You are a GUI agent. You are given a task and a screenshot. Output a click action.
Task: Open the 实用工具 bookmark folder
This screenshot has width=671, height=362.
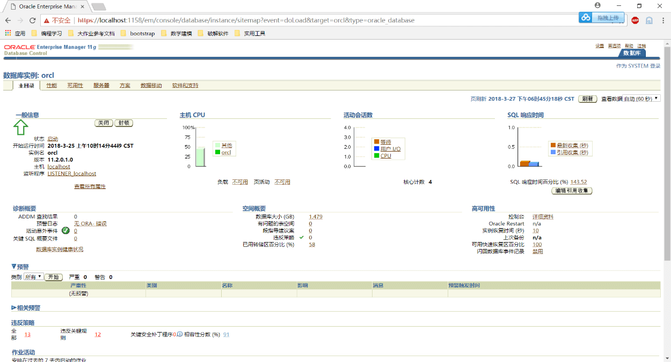[250, 33]
